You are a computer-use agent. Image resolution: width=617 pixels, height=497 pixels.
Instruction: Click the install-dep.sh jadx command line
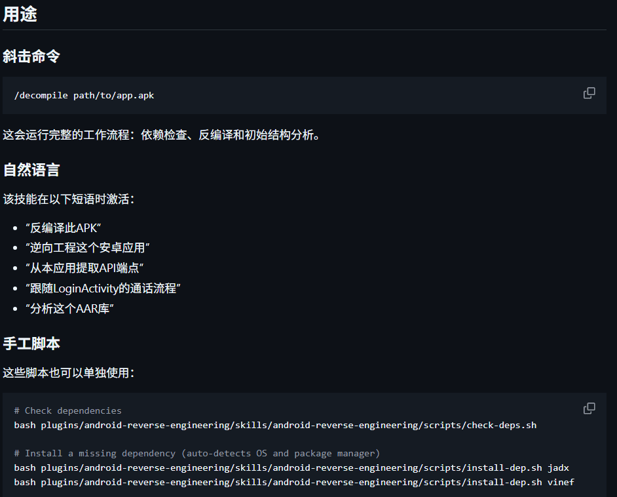coord(291,468)
